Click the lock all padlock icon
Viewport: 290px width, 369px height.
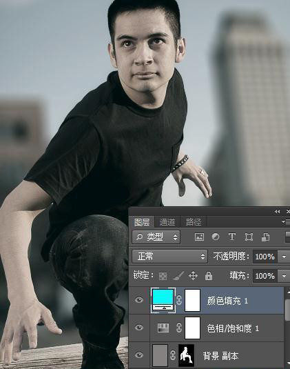[209, 276]
